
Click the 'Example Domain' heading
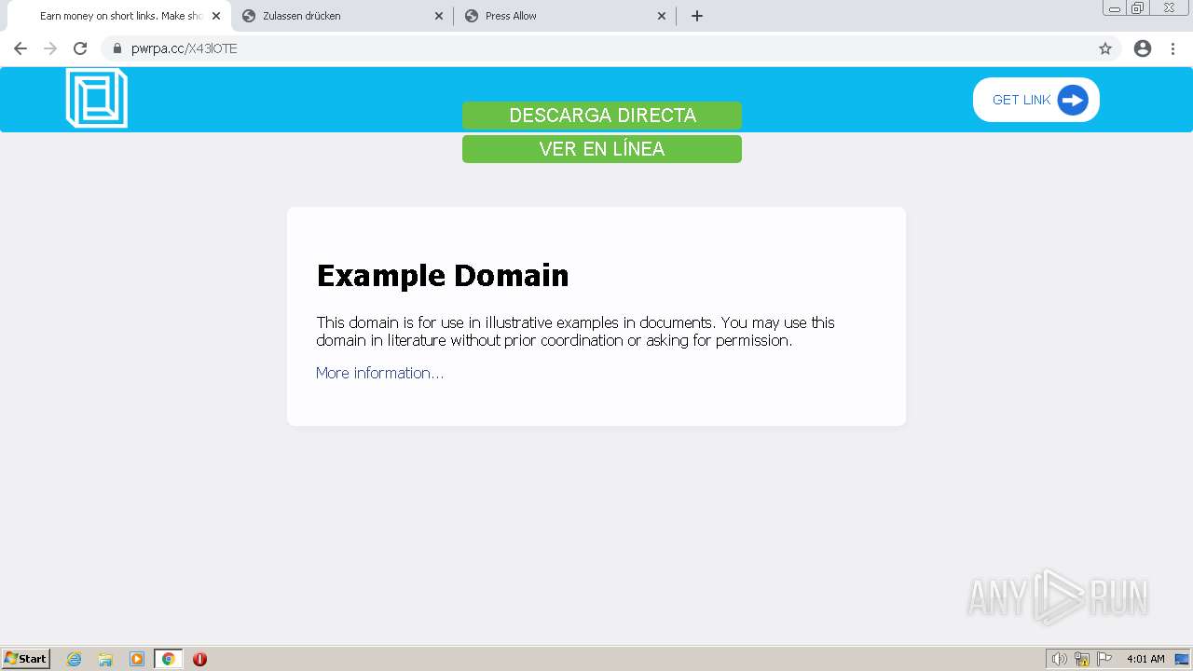tap(443, 275)
